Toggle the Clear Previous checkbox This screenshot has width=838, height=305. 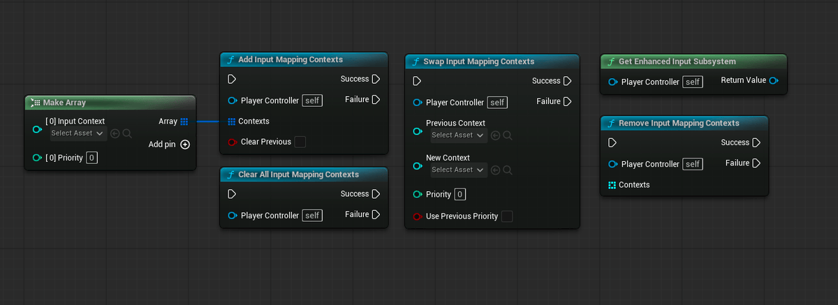click(300, 142)
